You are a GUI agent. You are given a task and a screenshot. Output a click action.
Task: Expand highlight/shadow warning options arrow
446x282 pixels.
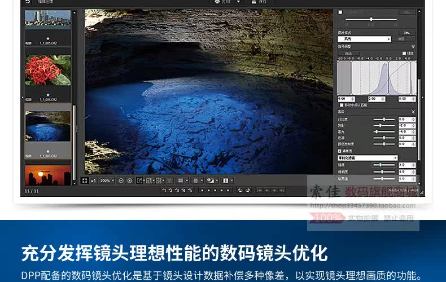point(217,180)
